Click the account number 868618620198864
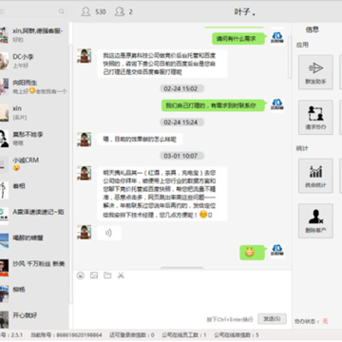The width and height of the screenshot is (342, 342). point(79,334)
